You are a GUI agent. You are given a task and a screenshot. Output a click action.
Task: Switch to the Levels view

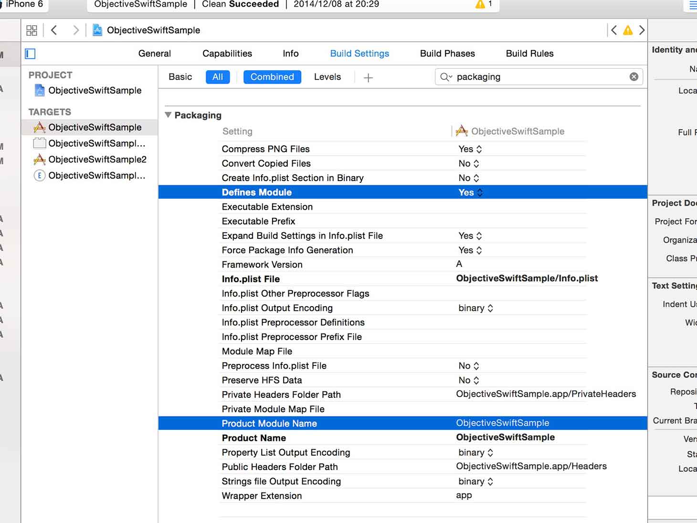pos(327,77)
